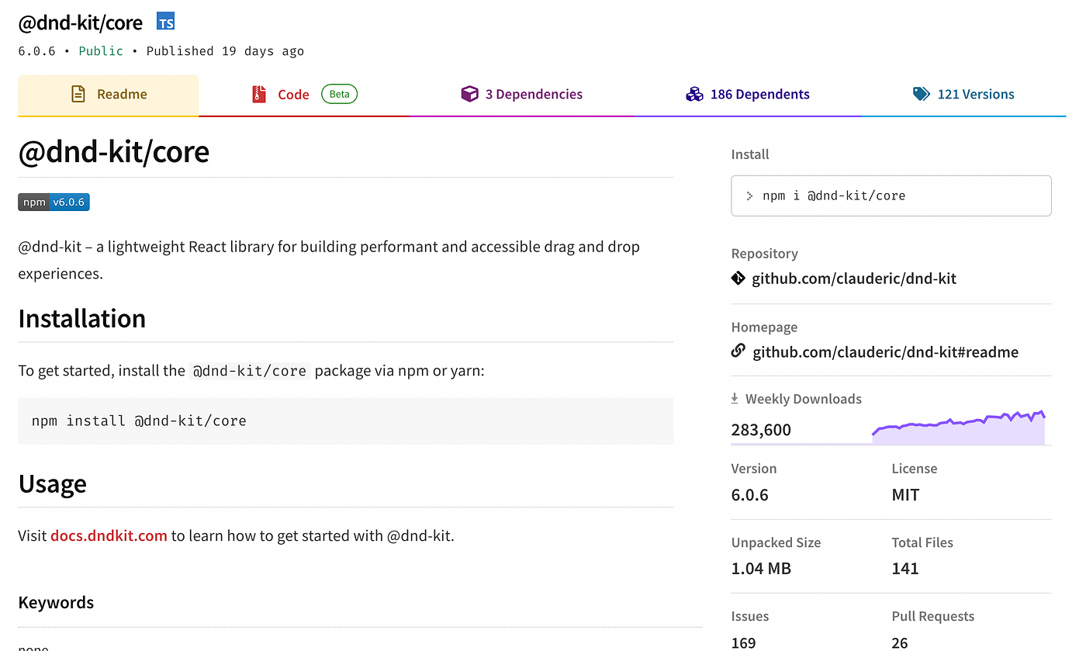
Task: Click the Public label
Action: 101,51
